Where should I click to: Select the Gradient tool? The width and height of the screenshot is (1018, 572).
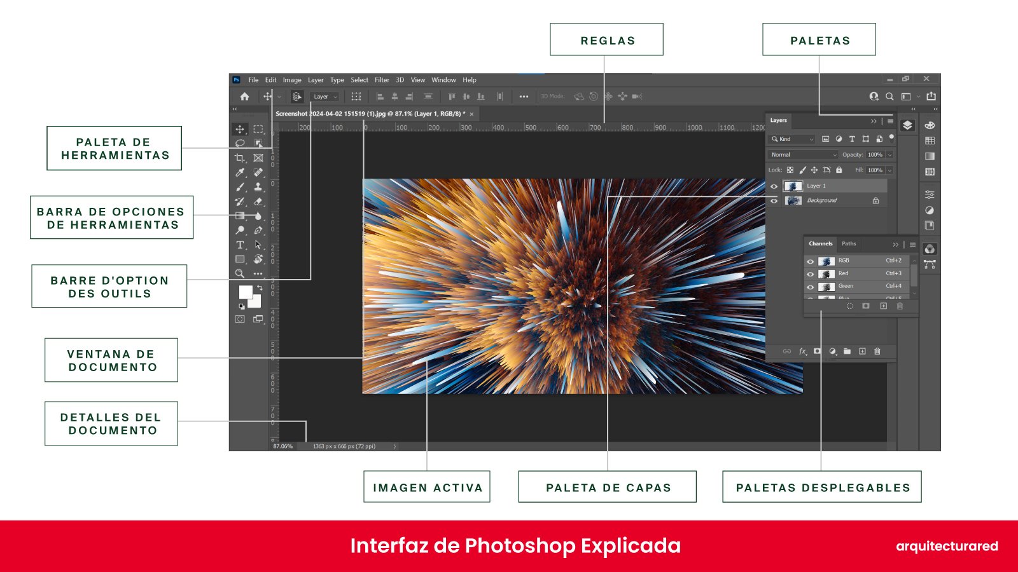coord(240,216)
